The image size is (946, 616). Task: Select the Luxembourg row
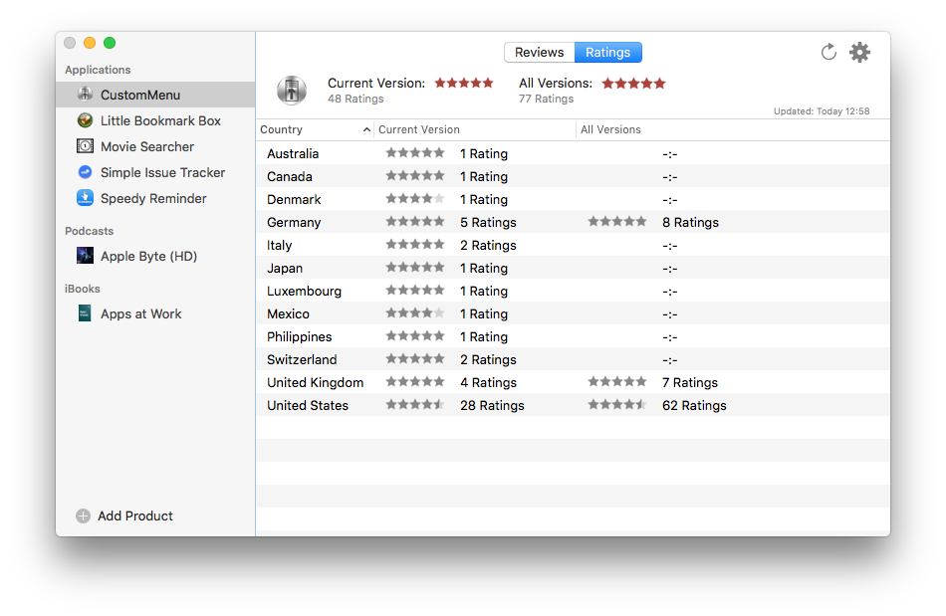coord(574,292)
